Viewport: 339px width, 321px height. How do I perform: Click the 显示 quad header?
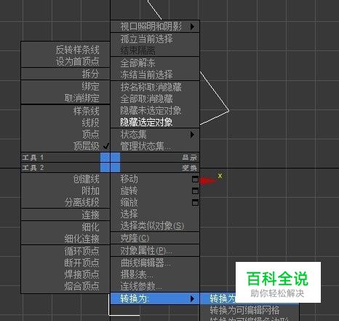coord(189,158)
